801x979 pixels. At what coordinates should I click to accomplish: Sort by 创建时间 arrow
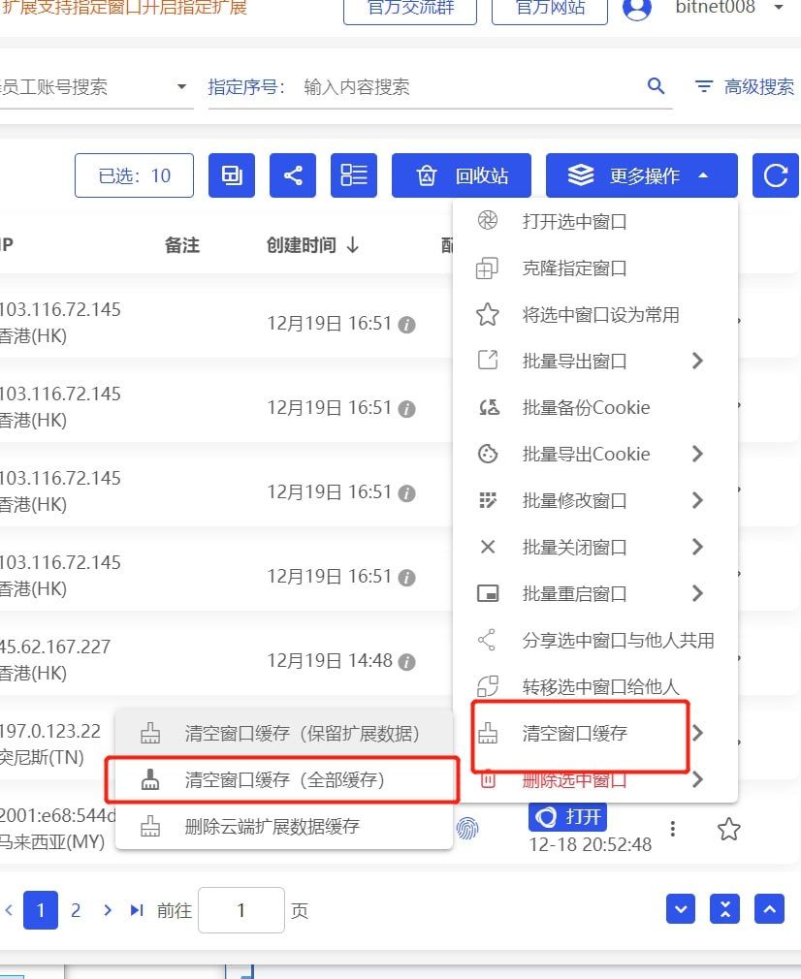click(352, 244)
